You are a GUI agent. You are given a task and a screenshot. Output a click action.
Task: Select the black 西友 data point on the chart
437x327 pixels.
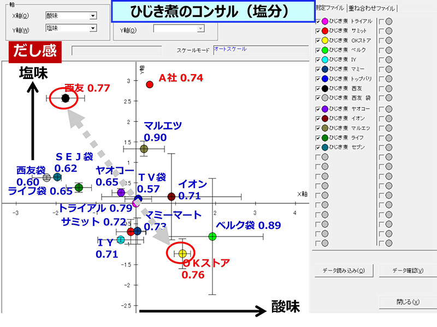(66, 98)
